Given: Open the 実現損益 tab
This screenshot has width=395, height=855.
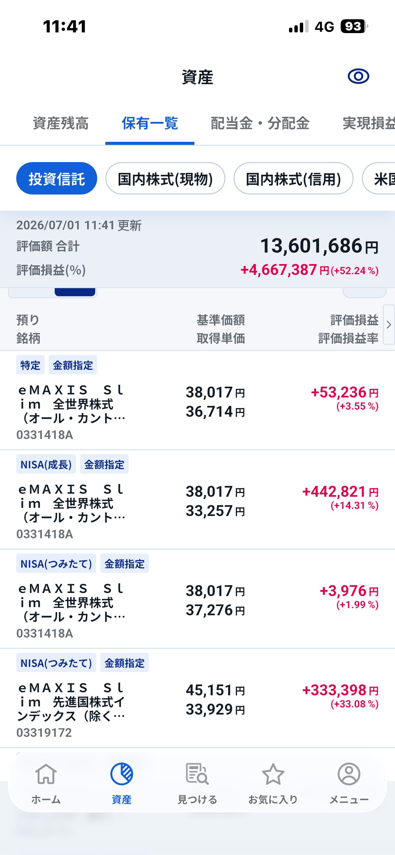Looking at the screenshot, I should [x=369, y=123].
